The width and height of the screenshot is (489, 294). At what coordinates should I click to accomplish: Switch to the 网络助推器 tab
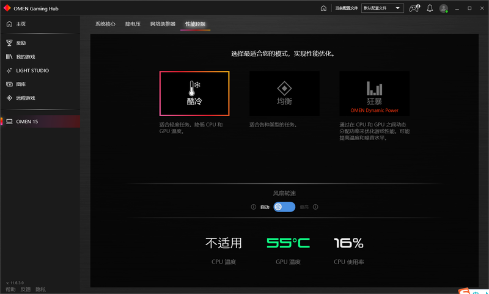(163, 24)
